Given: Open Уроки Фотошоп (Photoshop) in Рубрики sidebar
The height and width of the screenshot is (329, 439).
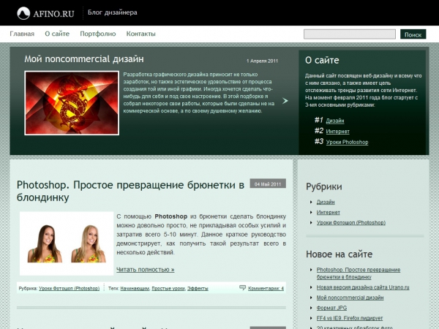Looking at the screenshot, I should 351,223.
